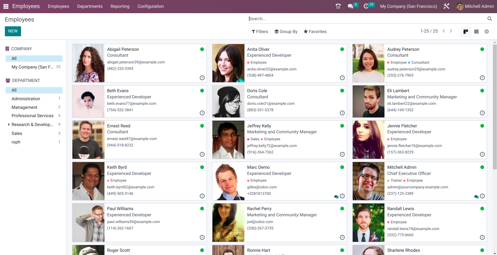The image size is (497, 255).
Task: Open Jennie Fletcher's photo thumbnail
Action: [x=368, y=140]
